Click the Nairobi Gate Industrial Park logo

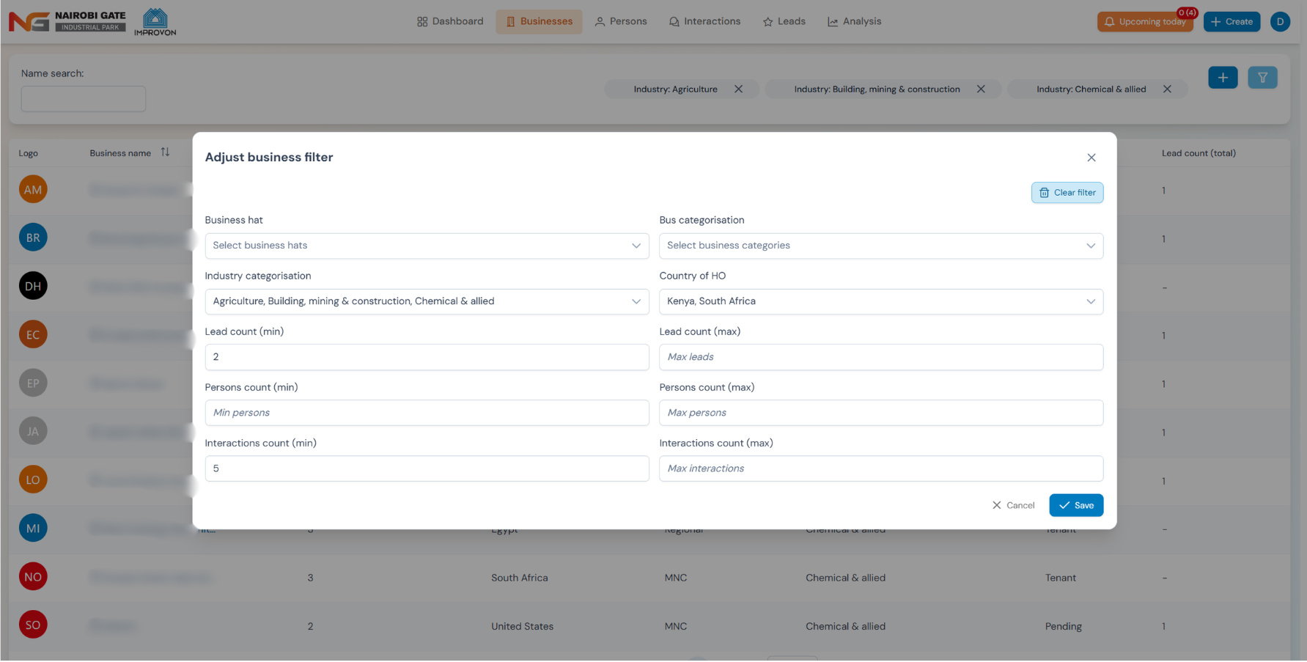[67, 21]
